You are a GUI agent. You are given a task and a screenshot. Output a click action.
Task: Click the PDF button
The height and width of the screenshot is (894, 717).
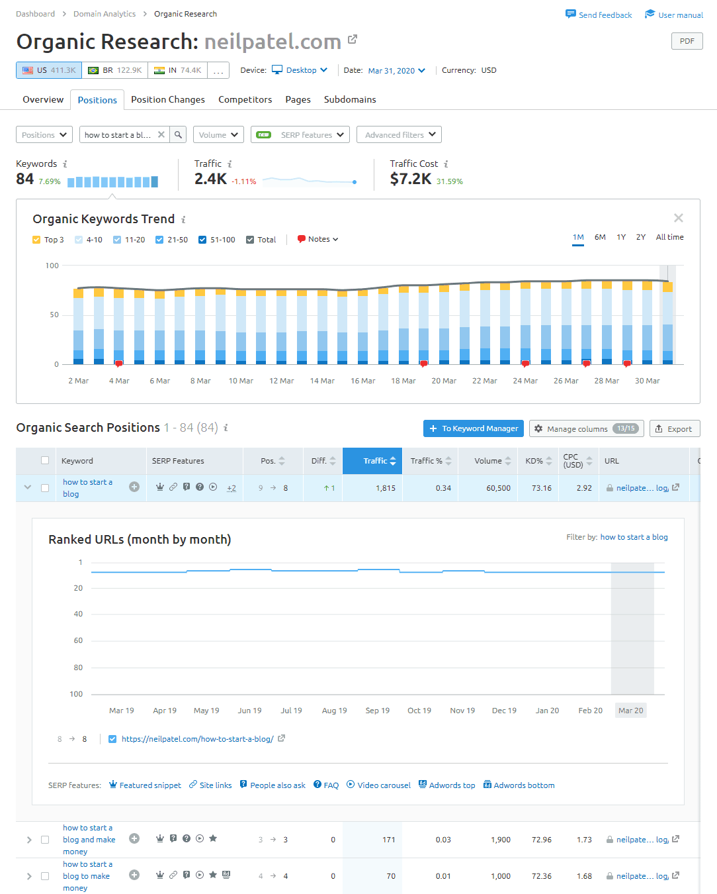687,41
